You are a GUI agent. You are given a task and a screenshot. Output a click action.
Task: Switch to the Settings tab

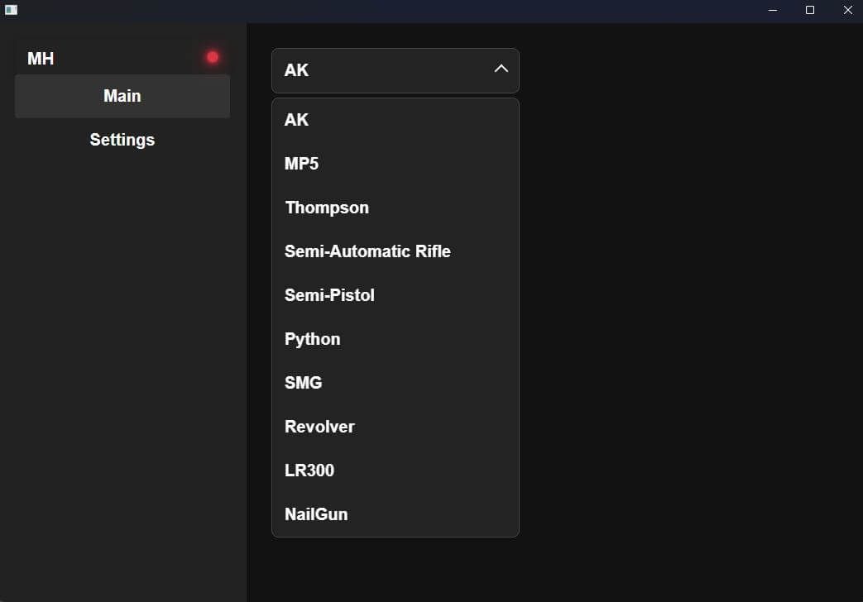[x=122, y=140]
